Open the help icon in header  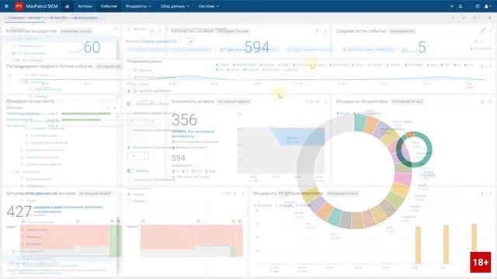478,6
